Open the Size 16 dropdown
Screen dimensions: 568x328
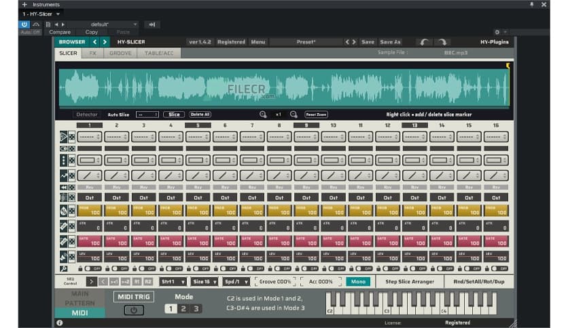coord(205,282)
